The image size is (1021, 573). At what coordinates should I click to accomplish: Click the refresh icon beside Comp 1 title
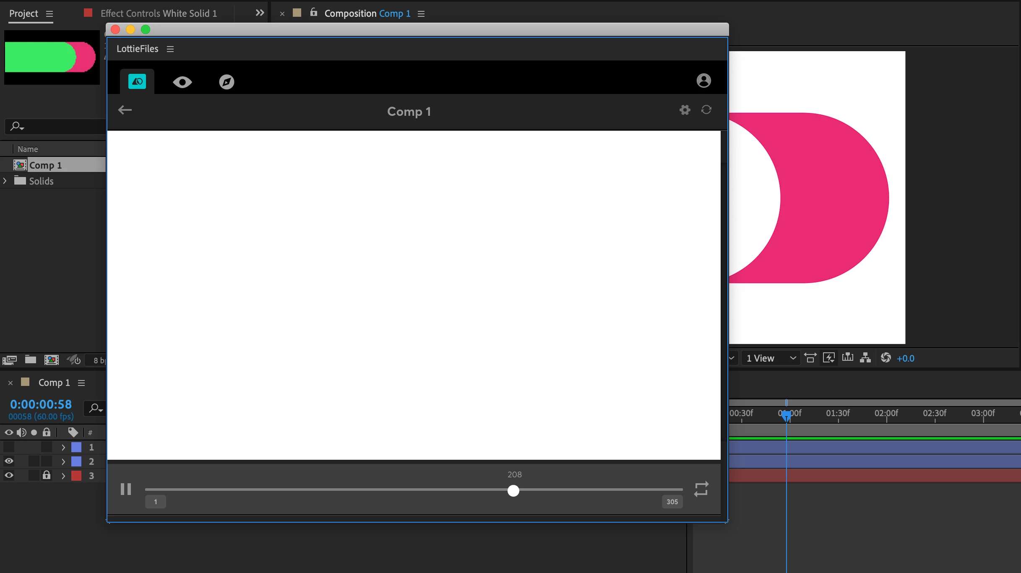706,110
